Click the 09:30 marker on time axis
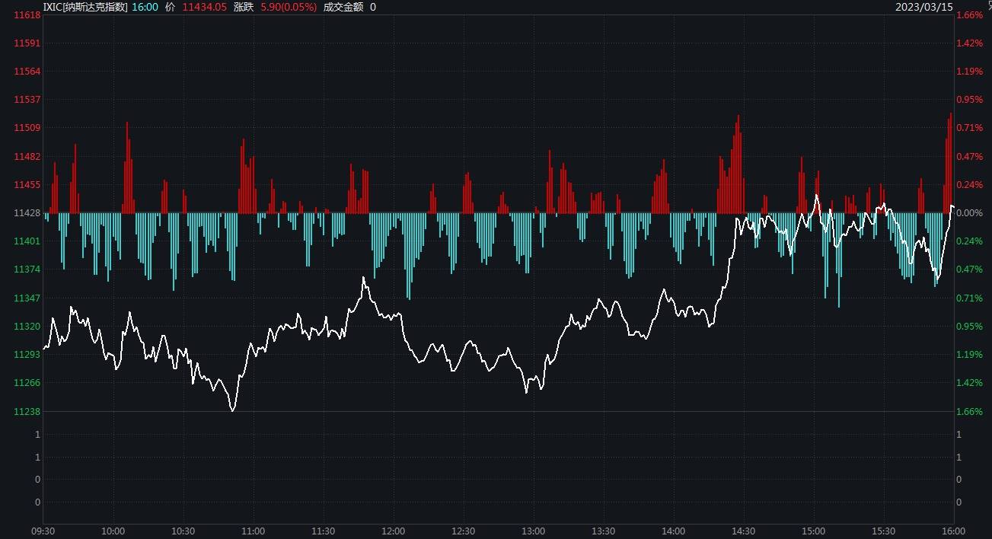Screen dimensions: 992x539 click(x=43, y=531)
